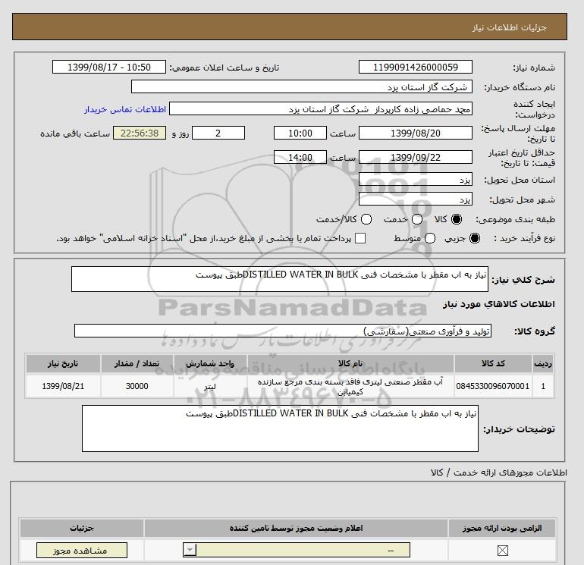The height and width of the screenshot is (565, 584).
Task: Click the product name آب مقطر صنعتی cell
Action: (x=350, y=386)
